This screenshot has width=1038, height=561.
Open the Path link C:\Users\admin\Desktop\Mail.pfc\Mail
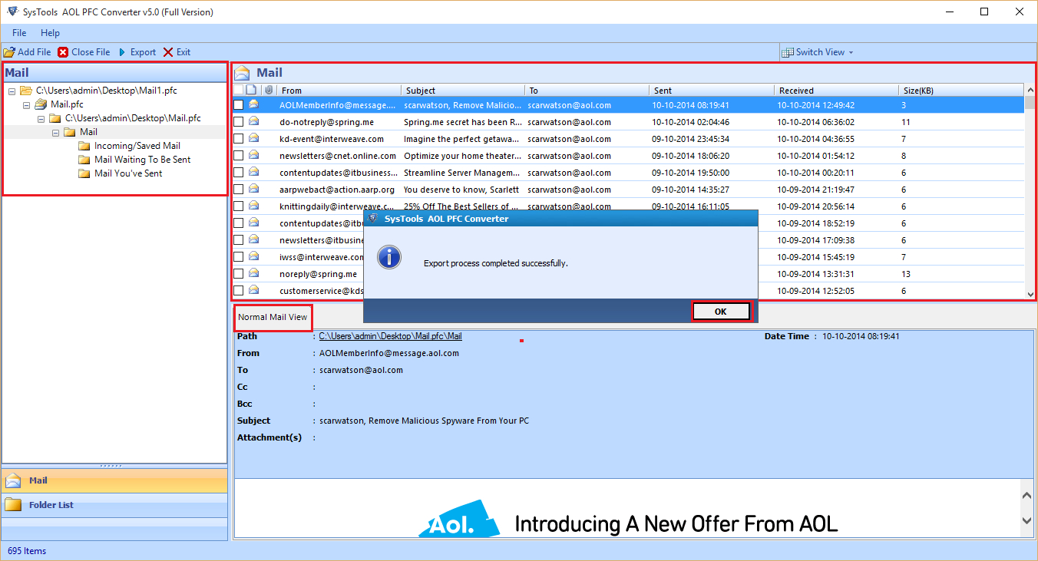(x=390, y=336)
